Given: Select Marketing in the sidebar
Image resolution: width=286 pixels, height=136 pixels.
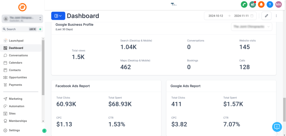Looking at the screenshot, I should point(15,99).
